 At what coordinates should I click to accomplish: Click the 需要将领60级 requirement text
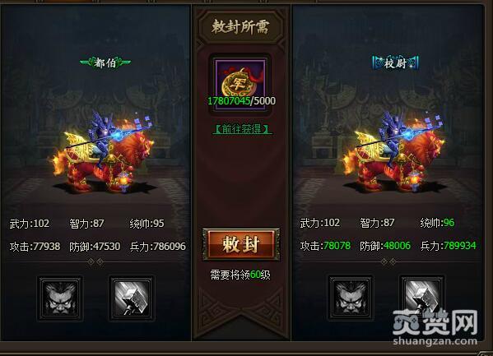[240, 275]
